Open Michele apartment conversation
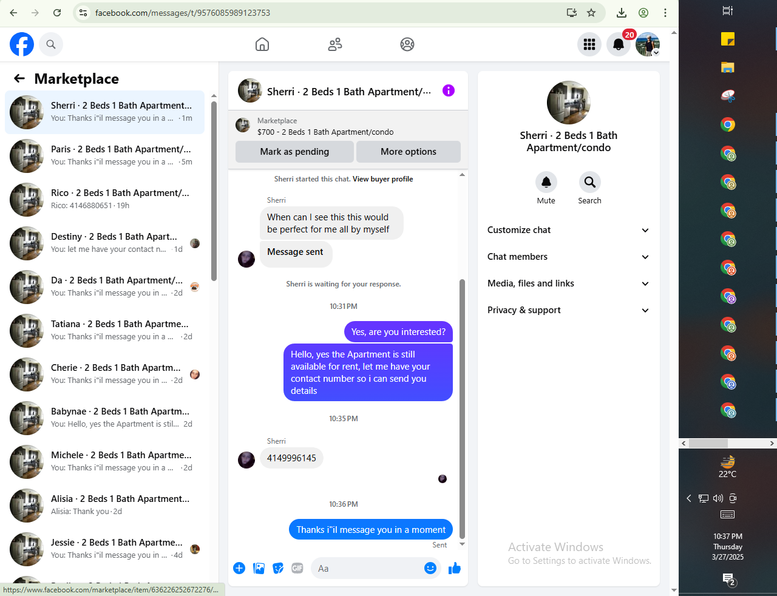Viewport: 777px width, 596px height. click(x=104, y=461)
